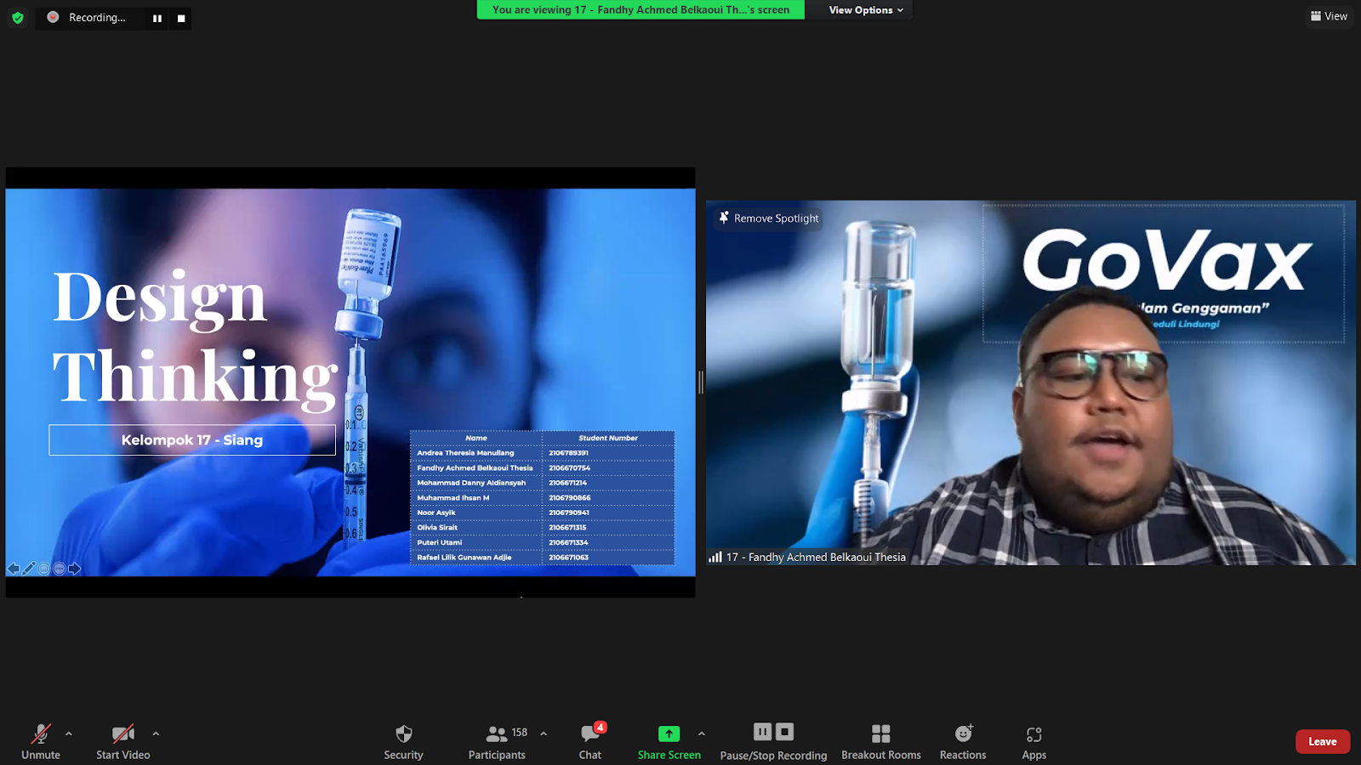Open Breakout Rooms
This screenshot has width=1361, height=765.
click(881, 741)
